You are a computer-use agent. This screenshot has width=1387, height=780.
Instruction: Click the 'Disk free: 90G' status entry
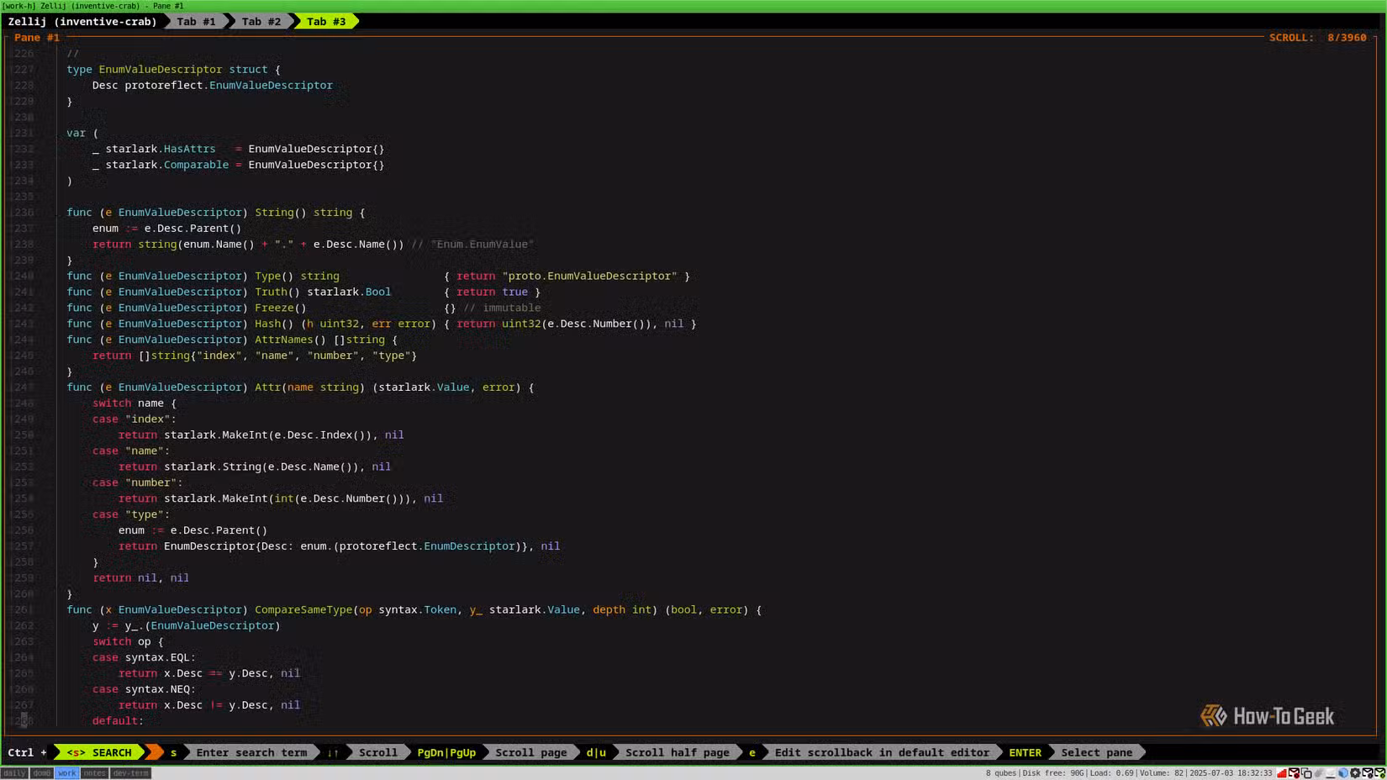click(x=1053, y=773)
